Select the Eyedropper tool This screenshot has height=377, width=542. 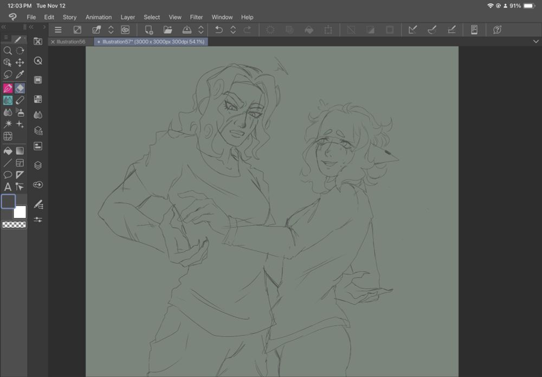click(20, 74)
